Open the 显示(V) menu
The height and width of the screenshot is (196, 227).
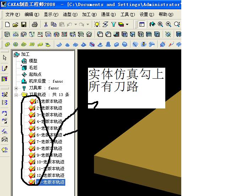tap(51, 15)
